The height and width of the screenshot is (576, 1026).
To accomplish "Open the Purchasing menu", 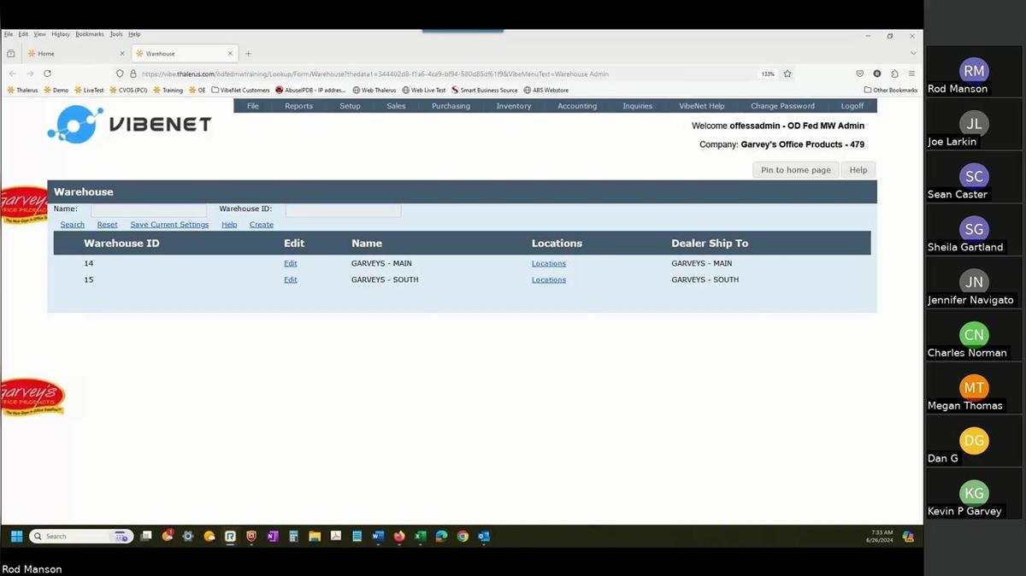I will (451, 105).
